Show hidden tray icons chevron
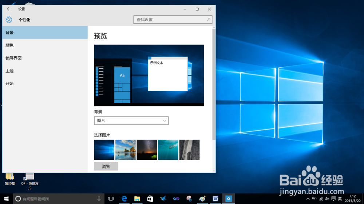 coord(308,199)
